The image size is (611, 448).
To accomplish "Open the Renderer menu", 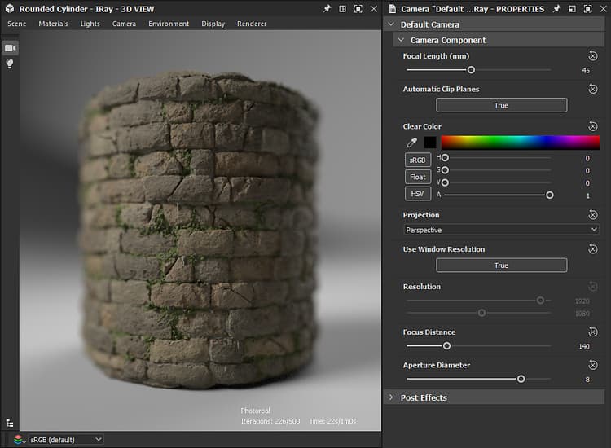I will click(x=251, y=24).
